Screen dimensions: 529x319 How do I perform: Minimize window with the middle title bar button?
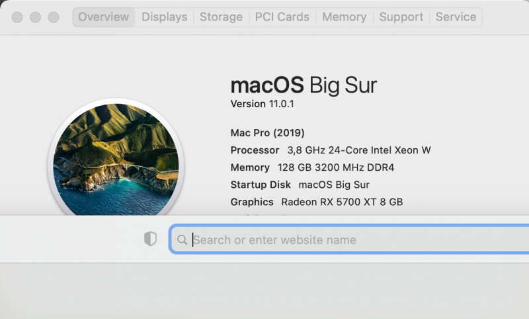(x=35, y=17)
